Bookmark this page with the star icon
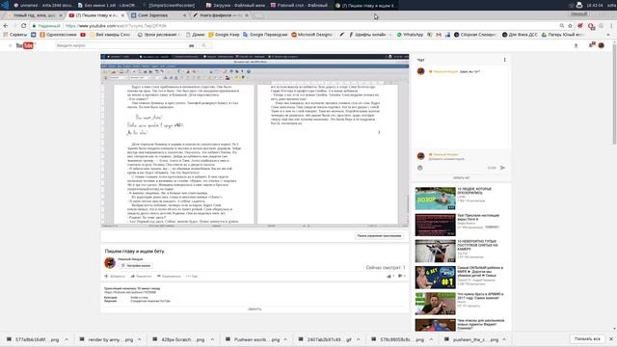This screenshot has width=617, height=347. (x=570, y=26)
